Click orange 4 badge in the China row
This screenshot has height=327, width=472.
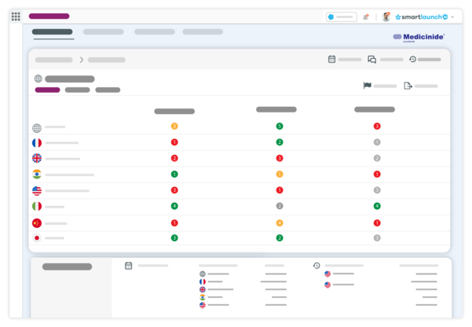coord(280,223)
